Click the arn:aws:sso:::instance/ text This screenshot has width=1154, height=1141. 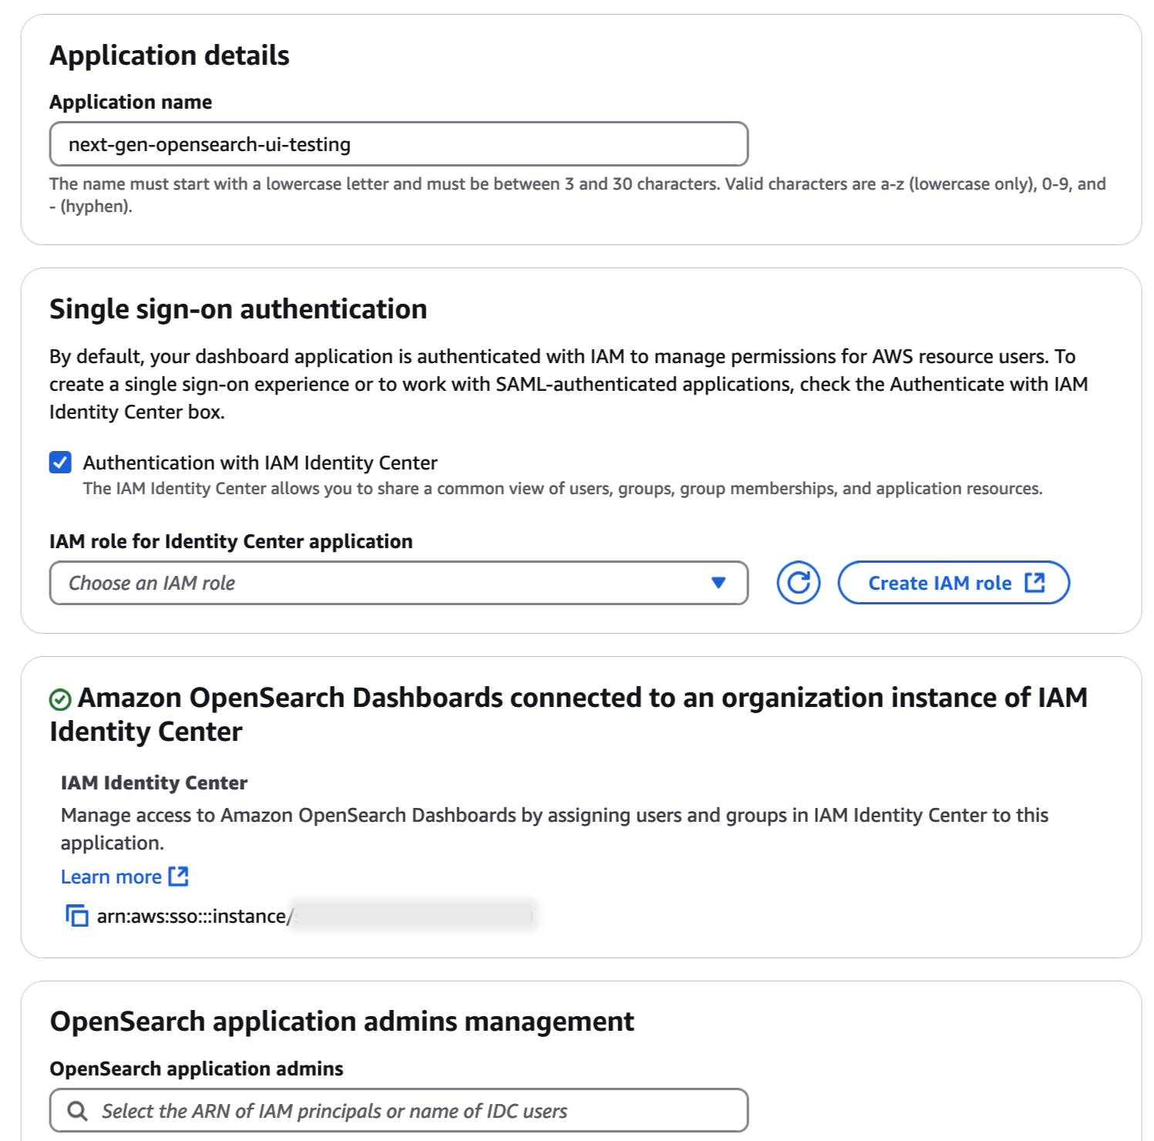(x=195, y=916)
